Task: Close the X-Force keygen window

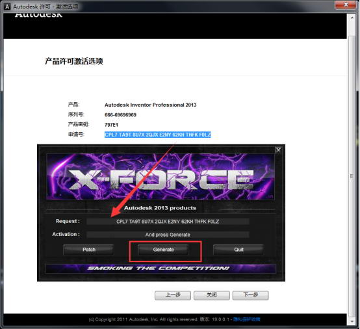Action: [x=278, y=150]
